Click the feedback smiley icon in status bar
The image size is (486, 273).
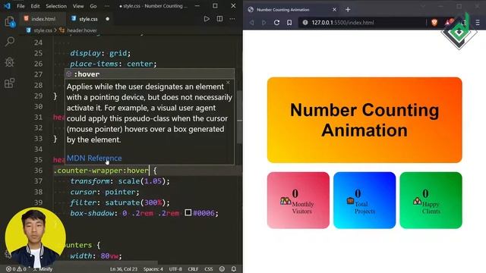(222, 269)
